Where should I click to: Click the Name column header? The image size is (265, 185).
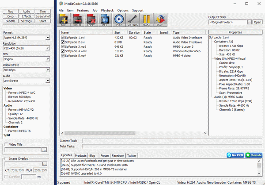tap(87, 32)
